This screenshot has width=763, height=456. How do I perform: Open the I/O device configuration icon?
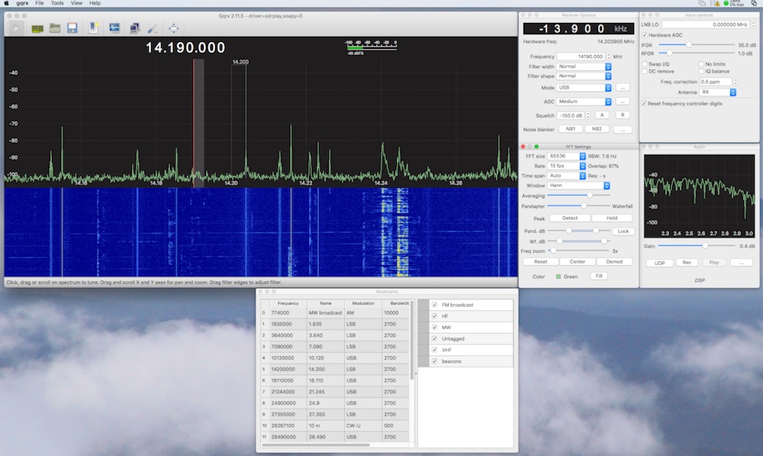pos(37,28)
